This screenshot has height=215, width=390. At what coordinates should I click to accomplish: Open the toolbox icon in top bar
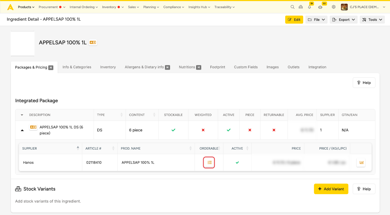coord(301,7)
